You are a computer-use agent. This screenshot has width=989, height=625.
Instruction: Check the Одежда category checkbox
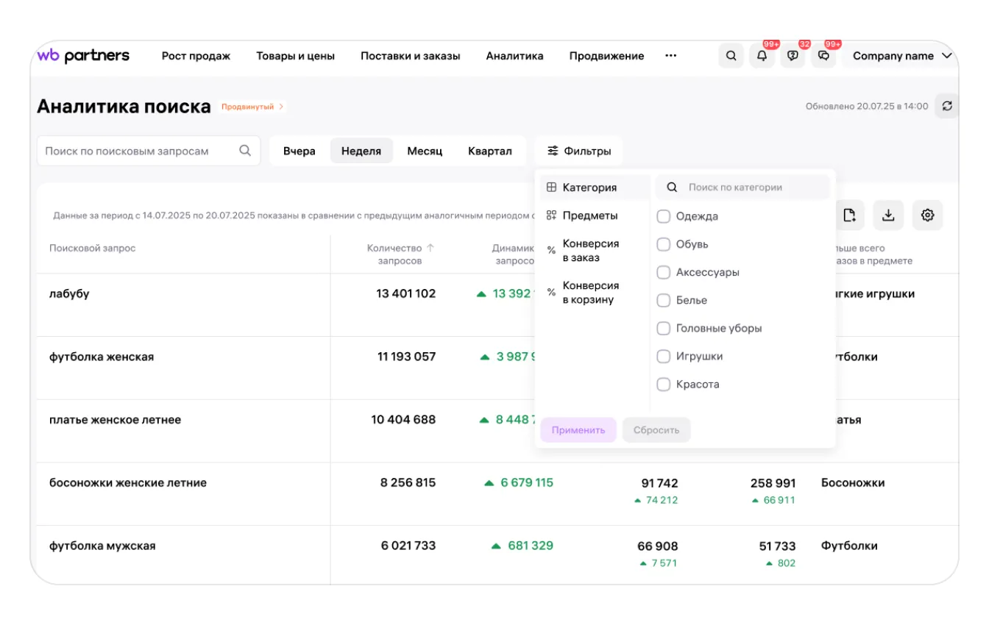(x=664, y=216)
